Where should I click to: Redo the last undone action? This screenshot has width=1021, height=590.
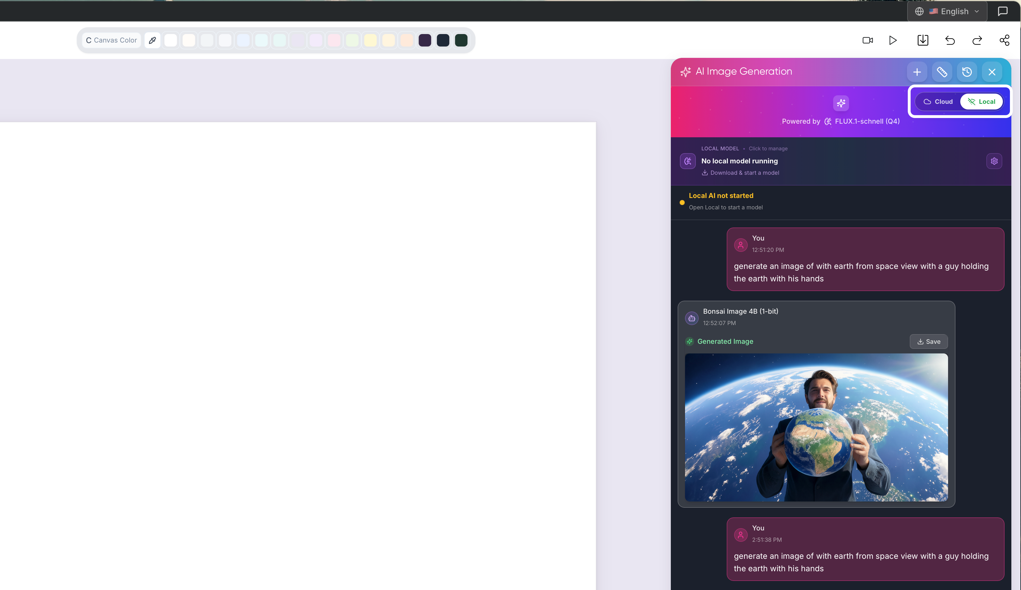pyautogui.click(x=977, y=40)
